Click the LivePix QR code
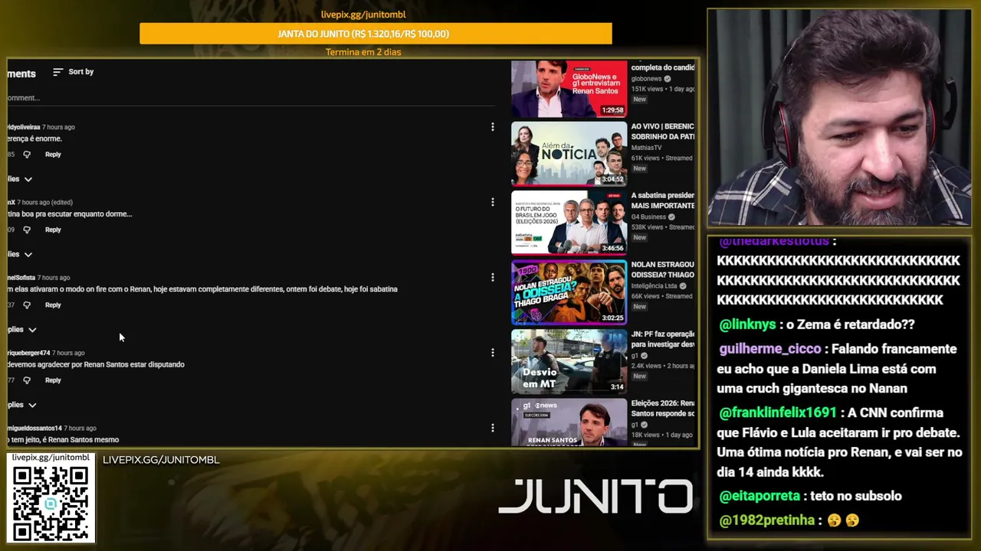Screen dimensions: 981x551 pos(51,503)
